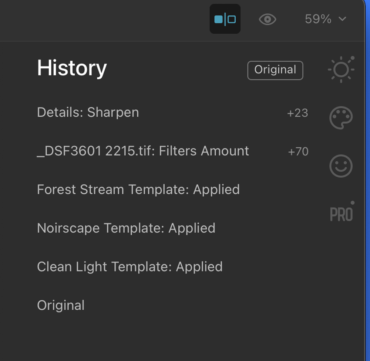
Task: Open the Portrait smiley face tools
Action: [341, 166]
